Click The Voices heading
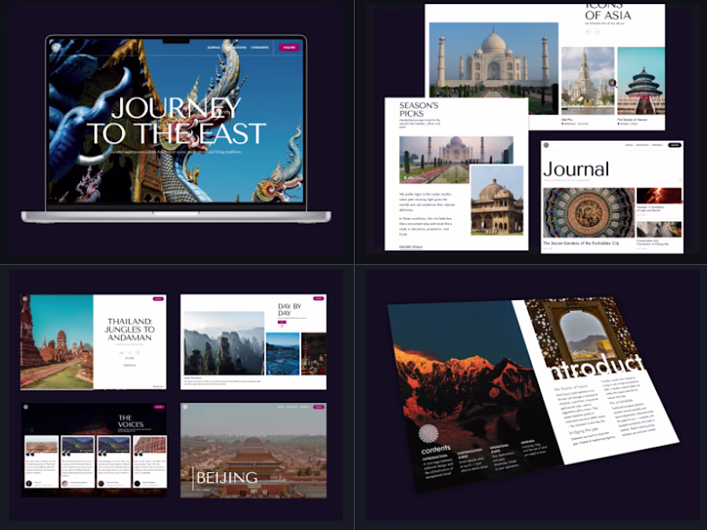Image resolution: width=707 pixels, height=530 pixels. [130, 421]
